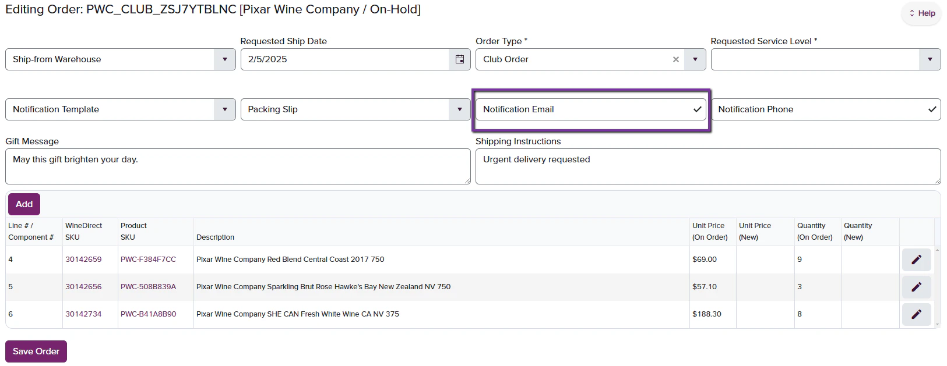Click the Club Order text in Order Type
This screenshot has height=366, width=947.
click(x=506, y=59)
